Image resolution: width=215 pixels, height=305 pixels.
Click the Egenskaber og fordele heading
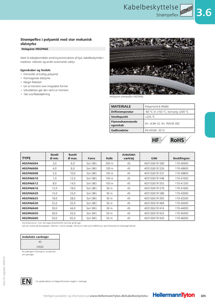(35, 70)
